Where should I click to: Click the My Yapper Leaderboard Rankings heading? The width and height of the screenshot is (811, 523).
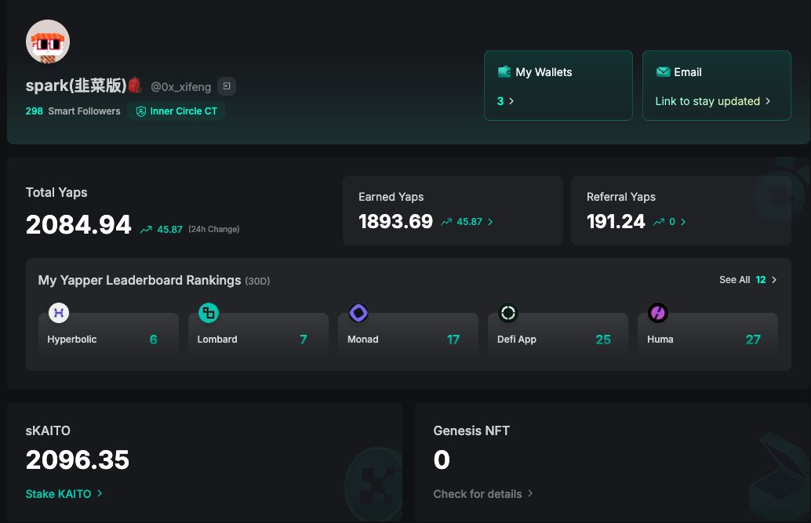coord(140,281)
